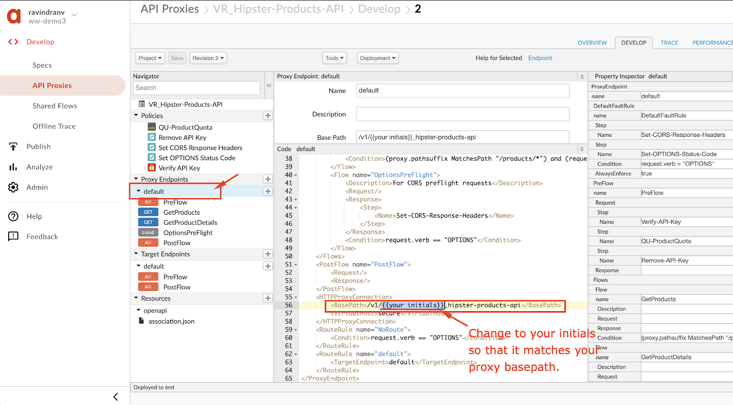This screenshot has height=405, width=733.
Task: Add new target endpoint with plus icon
Action: pyautogui.click(x=268, y=254)
